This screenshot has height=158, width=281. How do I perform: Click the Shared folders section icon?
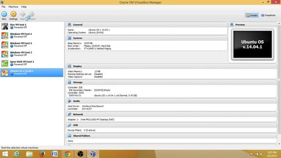69,136
